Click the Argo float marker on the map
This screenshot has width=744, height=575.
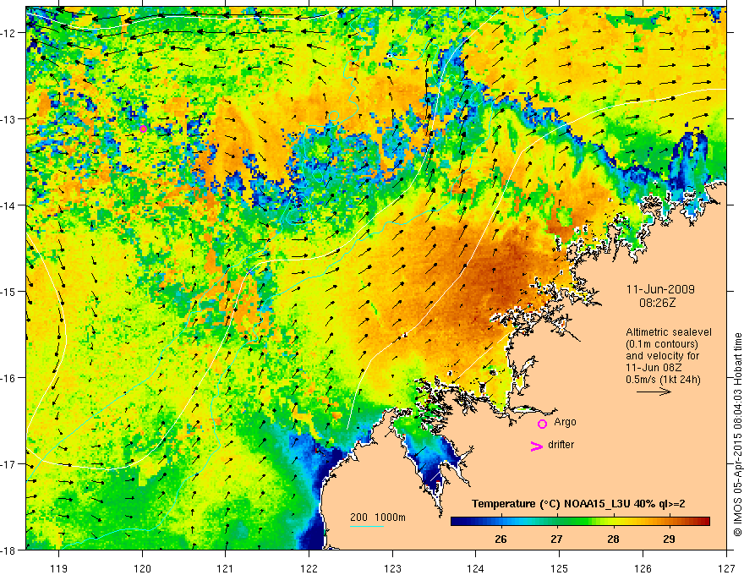pyautogui.click(x=143, y=129)
